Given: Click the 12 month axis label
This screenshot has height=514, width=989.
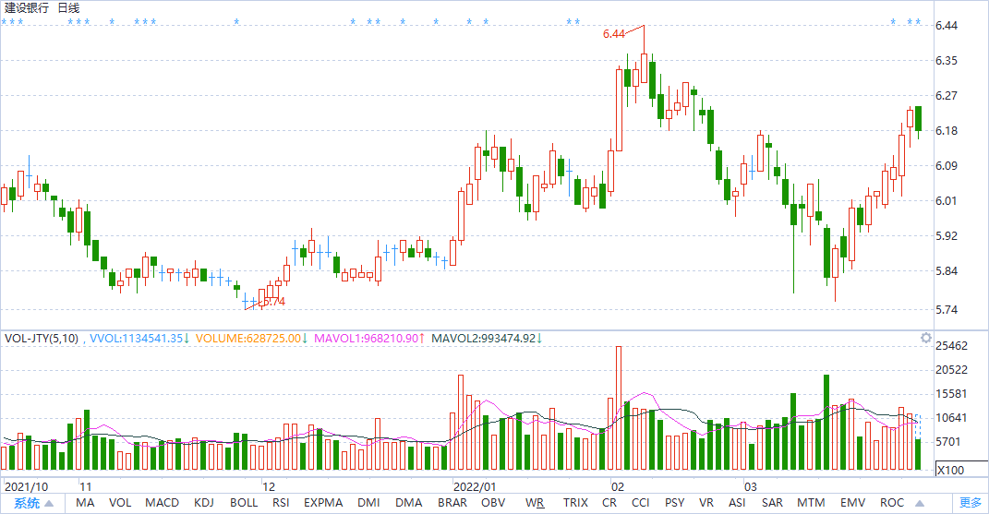Looking at the screenshot, I should tap(270, 486).
